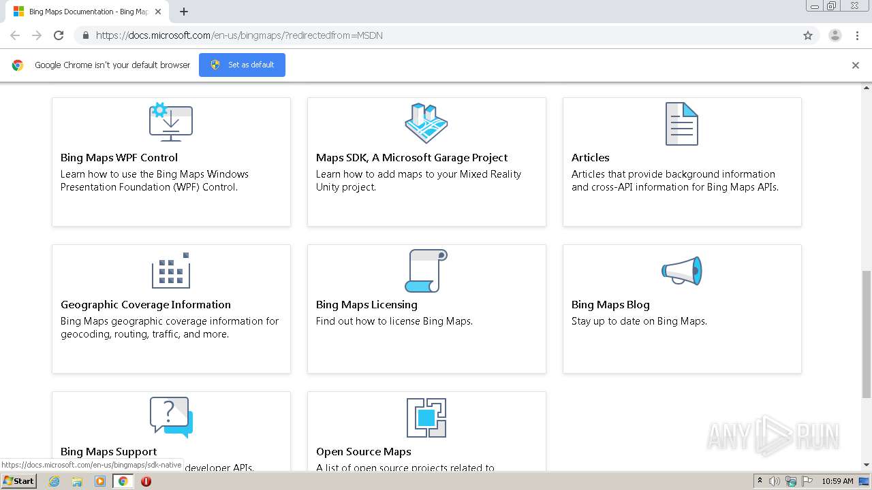The image size is (872, 490).
Task: Click the Action Center flag tray icon
Action: [x=807, y=481]
